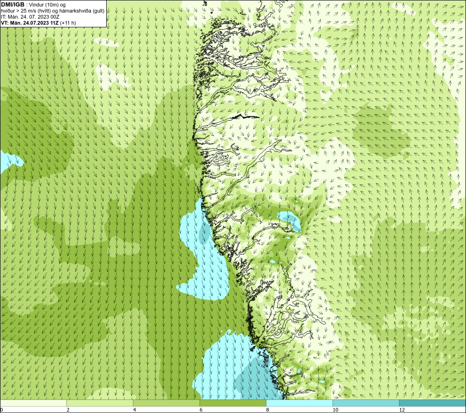Click the dark green 6–8 m/s scale swatch
466x413 pixels.
[x=233, y=403]
